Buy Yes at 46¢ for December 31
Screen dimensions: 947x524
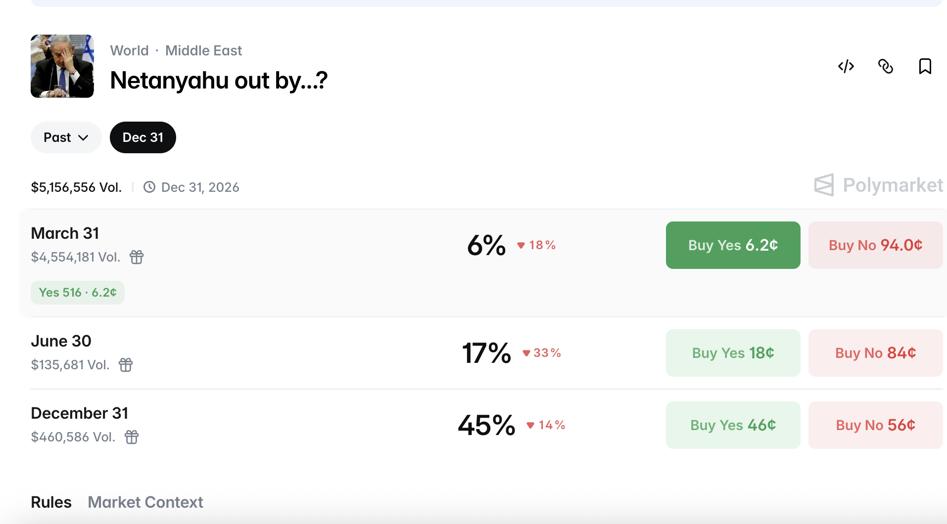click(733, 425)
